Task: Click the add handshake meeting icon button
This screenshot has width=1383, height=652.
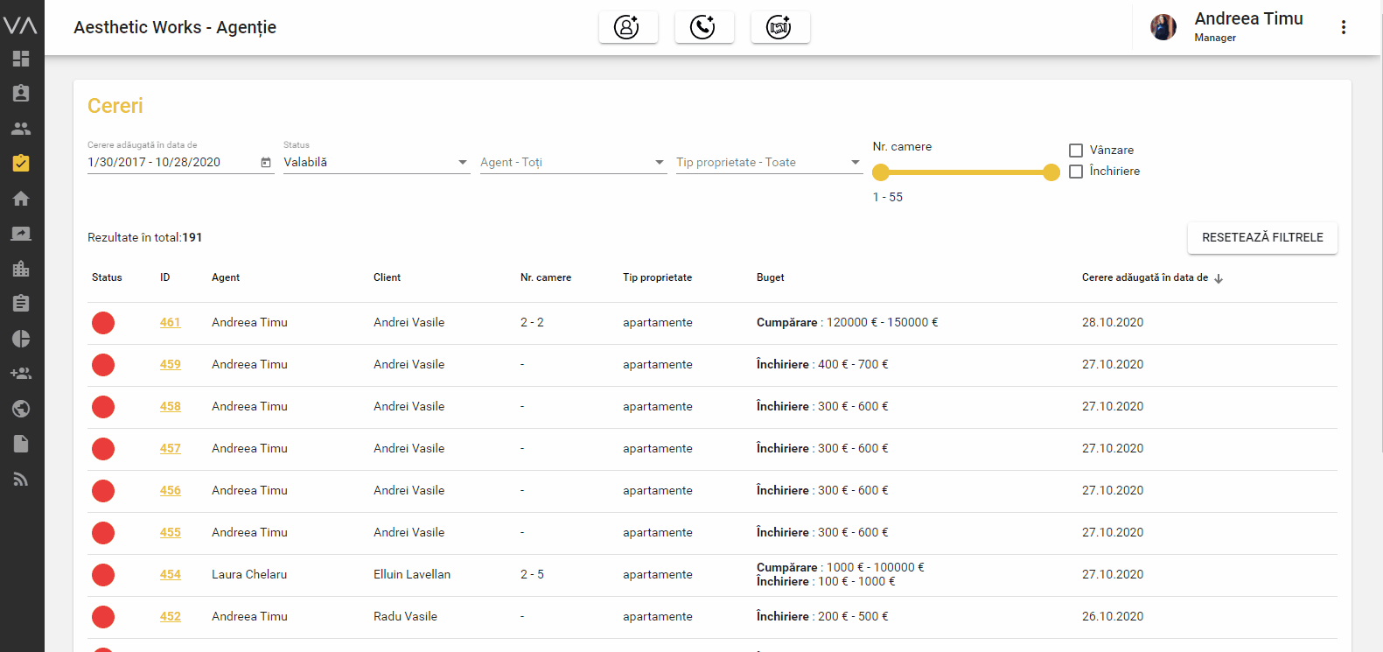Action: pos(779,27)
